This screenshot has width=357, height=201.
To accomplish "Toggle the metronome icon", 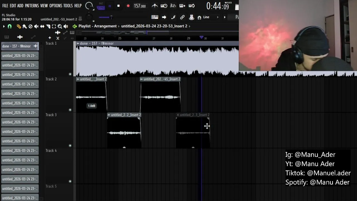I will 155,6.
